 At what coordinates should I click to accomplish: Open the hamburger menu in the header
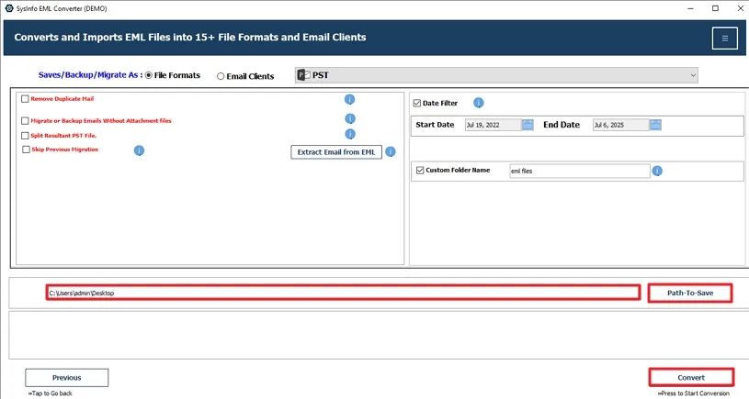click(x=724, y=38)
